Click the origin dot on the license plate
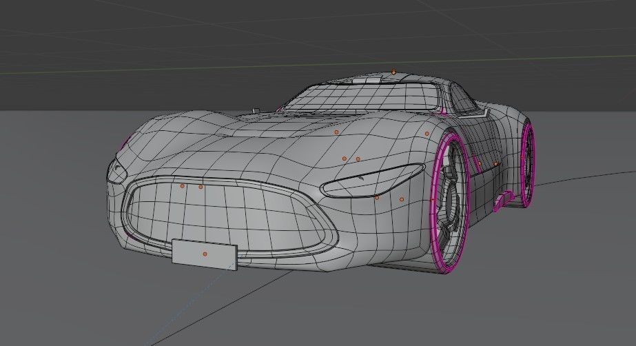 coord(205,254)
